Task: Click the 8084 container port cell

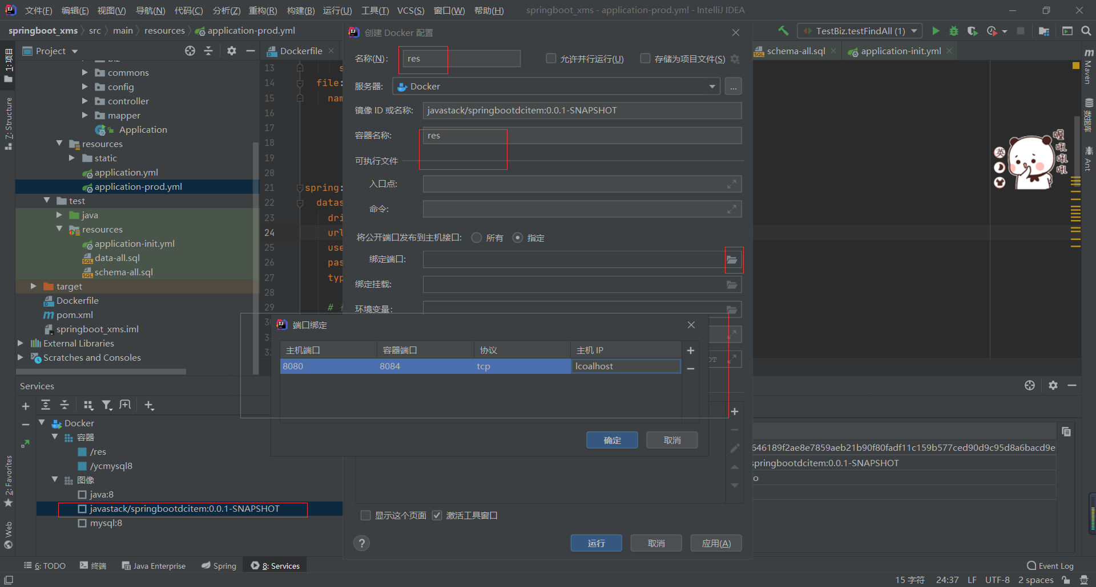Action: [425, 366]
